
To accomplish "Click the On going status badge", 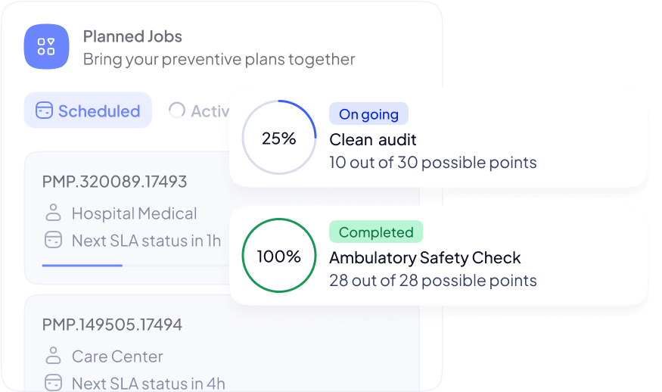I will click(368, 114).
